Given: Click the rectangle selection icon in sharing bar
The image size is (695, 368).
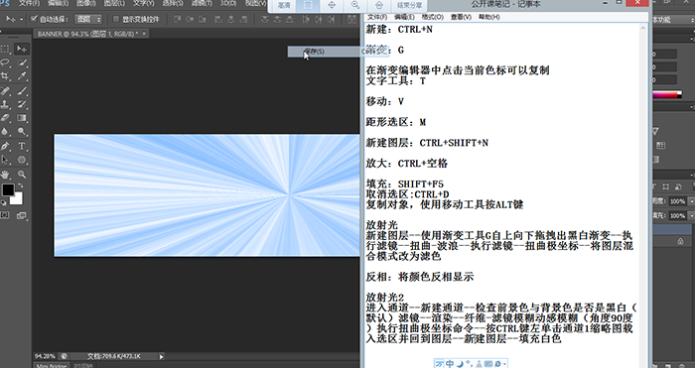Looking at the screenshot, I should click(x=308, y=5).
